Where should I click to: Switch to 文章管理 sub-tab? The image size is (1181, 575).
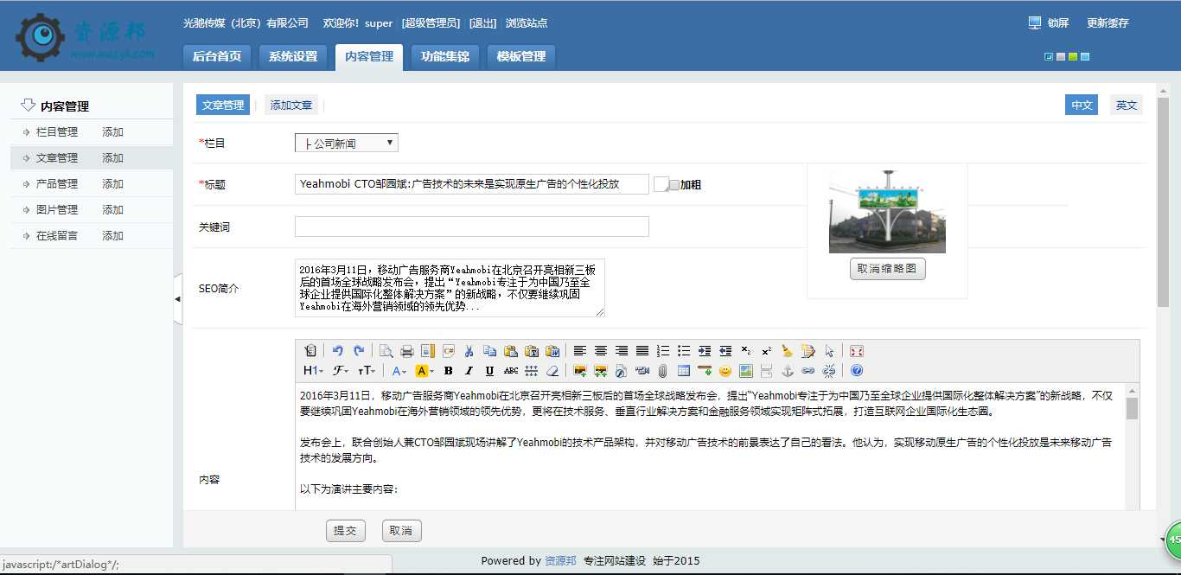tap(223, 105)
